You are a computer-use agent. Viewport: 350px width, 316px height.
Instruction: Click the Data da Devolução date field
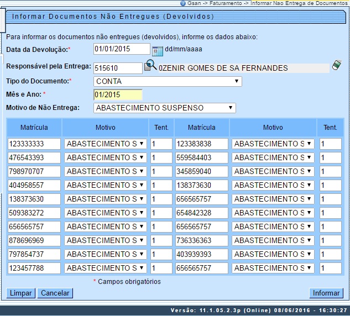(x=121, y=49)
